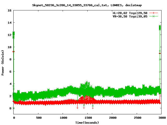Click the y-axis tick label 12
Screen dimensions: 167x125
tap(9, 35)
